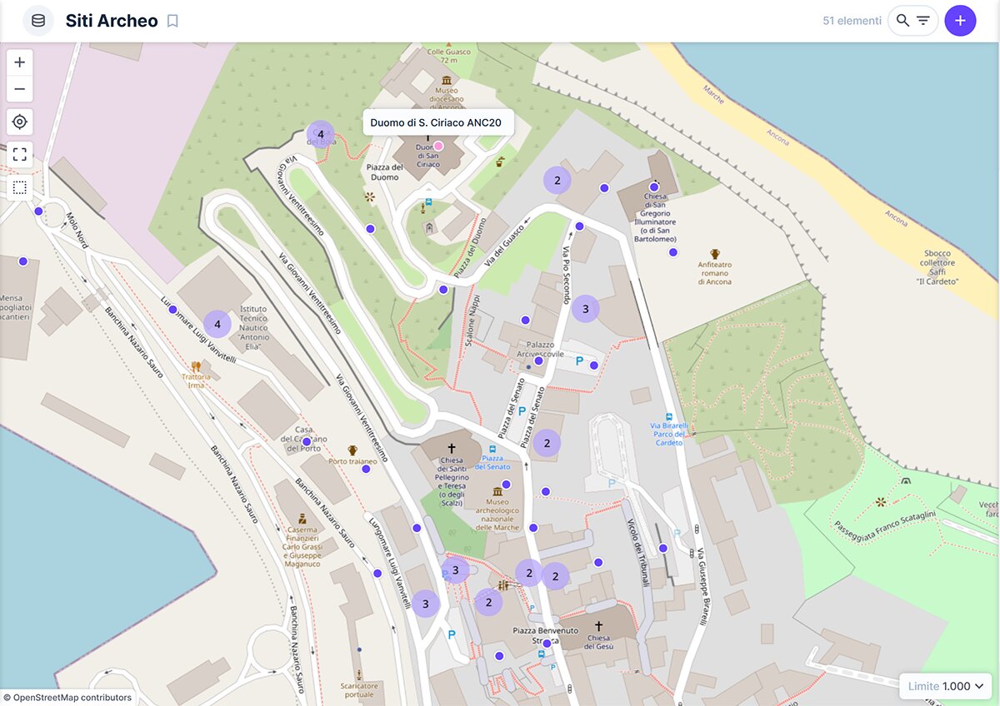Image resolution: width=1000 pixels, height=706 pixels.
Task: Expand cluster of 2 at Piazza del Senato
Action: [x=547, y=444]
